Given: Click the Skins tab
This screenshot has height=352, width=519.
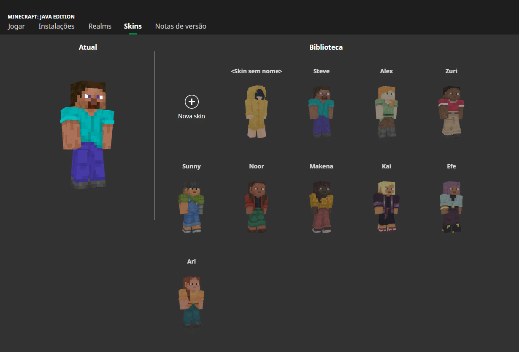Looking at the screenshot, I should pyautogui.click(x=132, y=26).
